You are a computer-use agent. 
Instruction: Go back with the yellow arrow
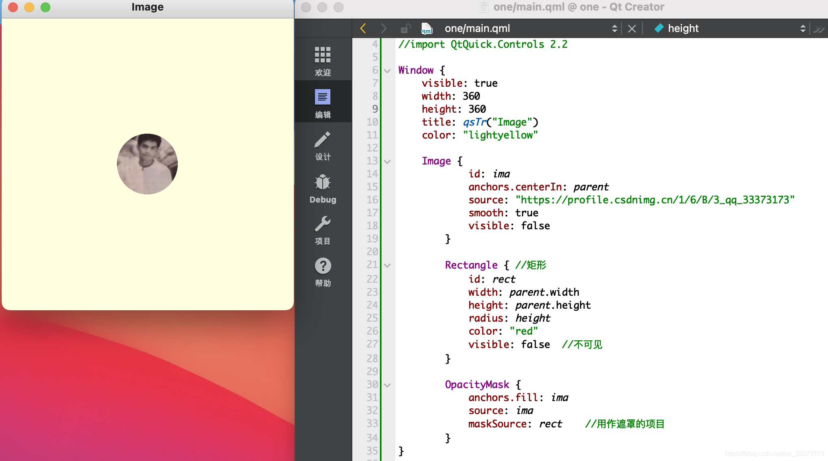pyautogui.click(x=363, y=28)
